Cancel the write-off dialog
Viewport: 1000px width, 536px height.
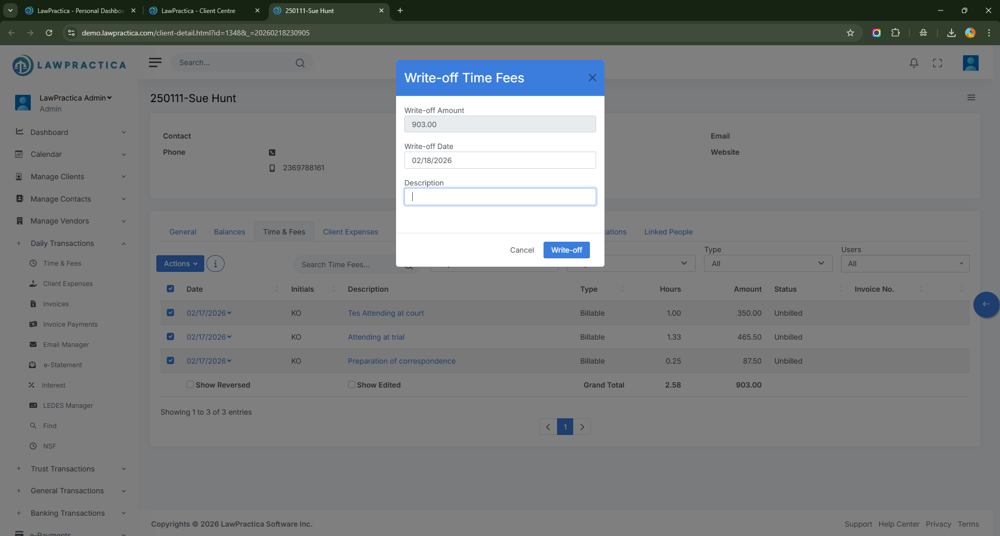click(522, 250)
